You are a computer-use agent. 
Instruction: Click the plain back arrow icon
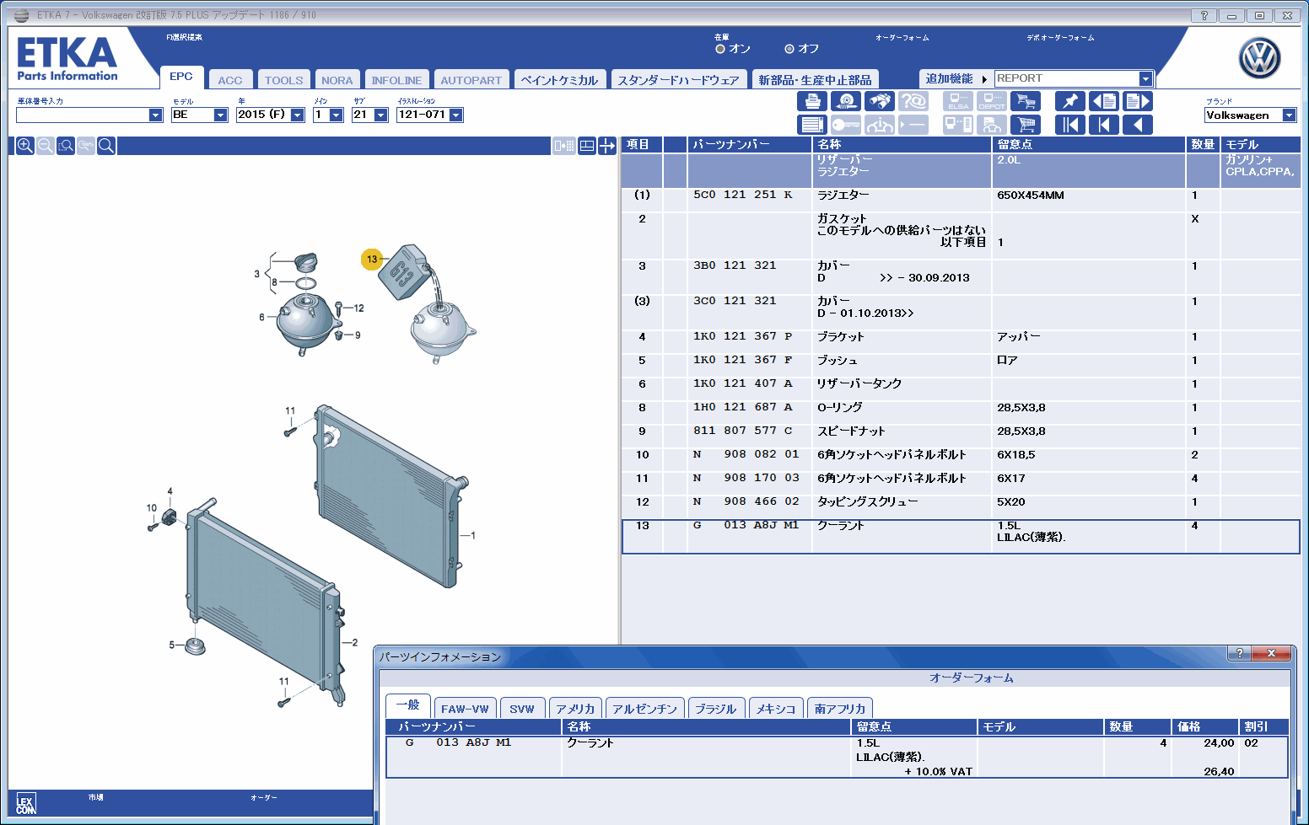[1138, 125]
